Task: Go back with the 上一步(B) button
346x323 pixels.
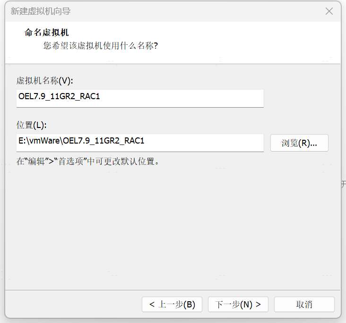Action: [172, 305]
